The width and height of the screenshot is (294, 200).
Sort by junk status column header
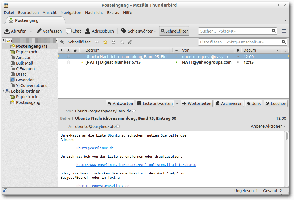click(238, 50)
